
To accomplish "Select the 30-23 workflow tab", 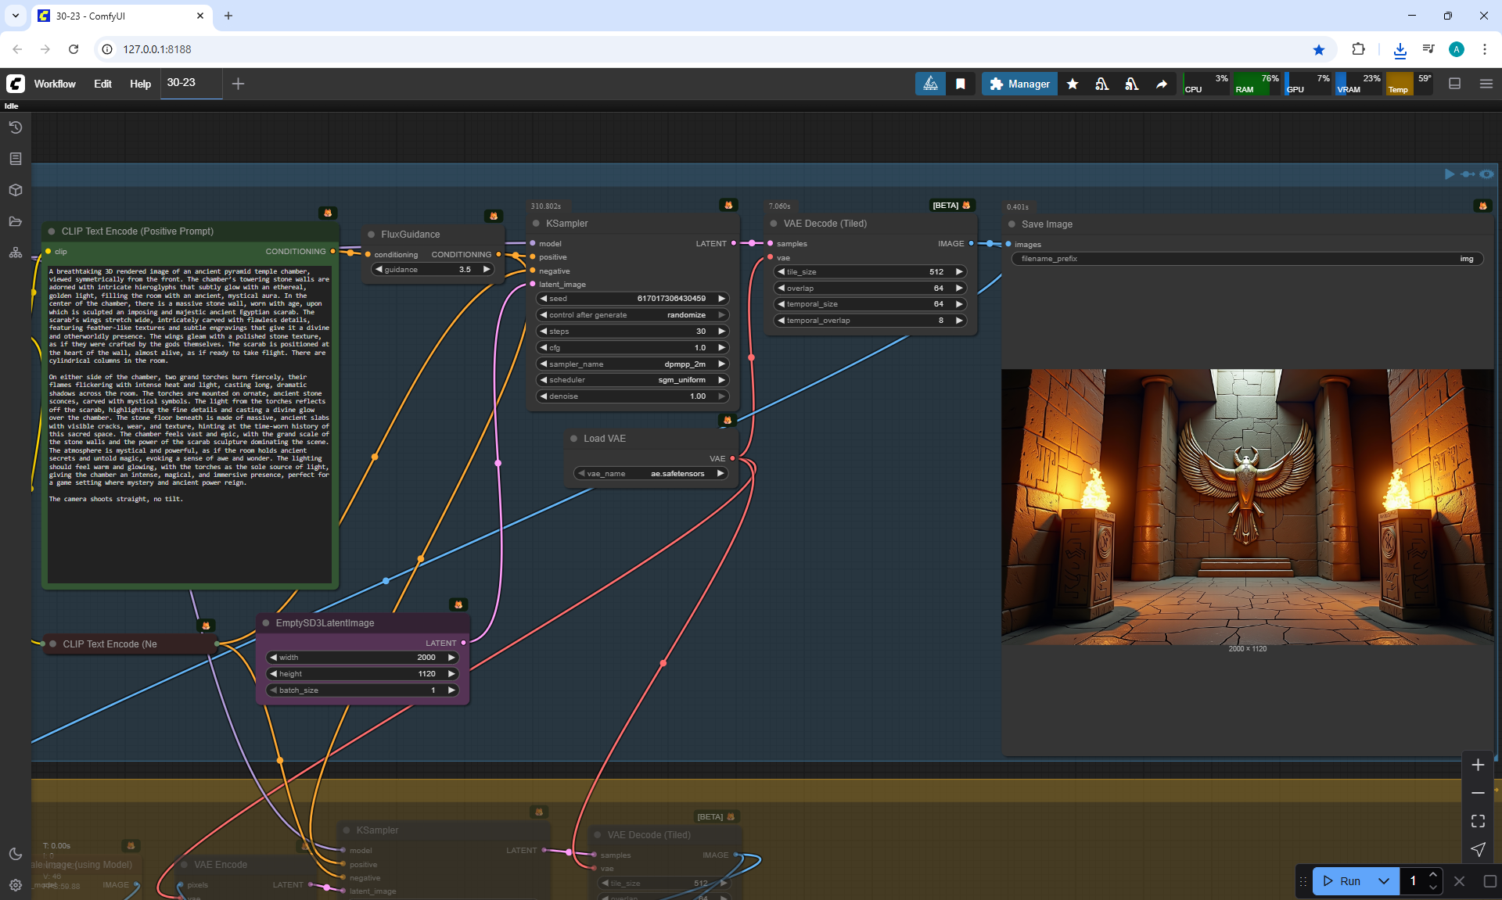I will (x=181, y=83).
